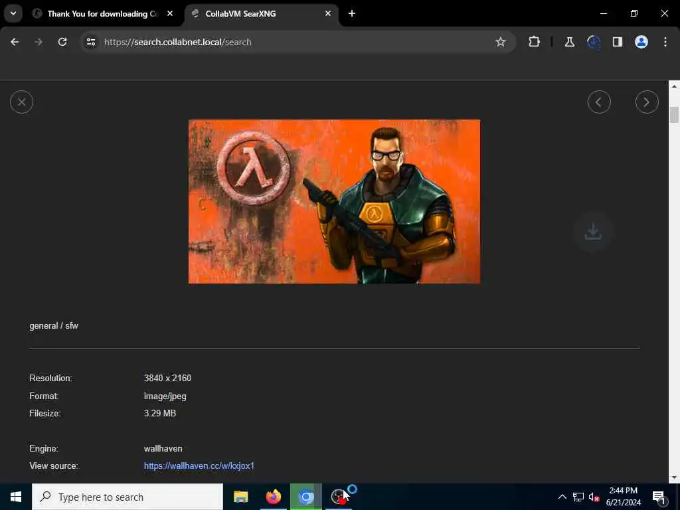680x510 pixels.
Task: Click the address bar URL field
Action: click(x=297, y=42)
